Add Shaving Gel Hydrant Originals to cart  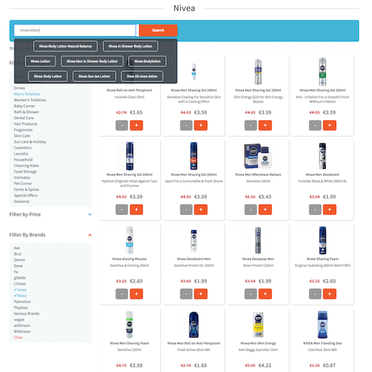tap(136, 209)
